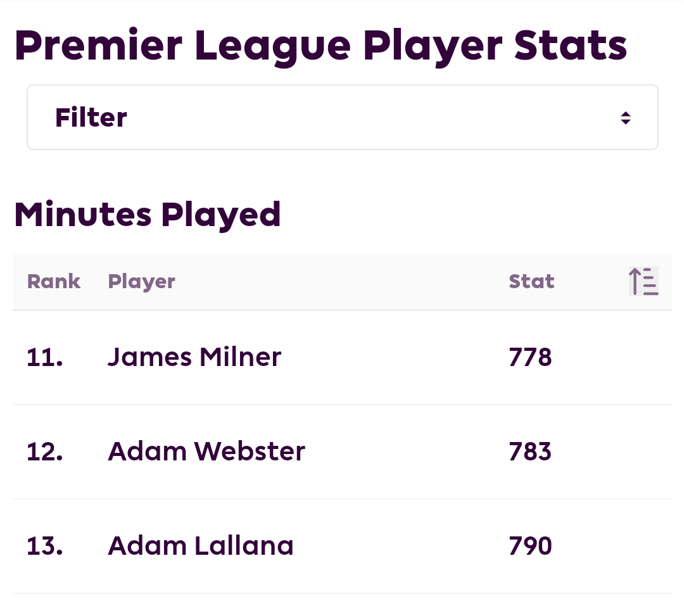
Task: Click empty space in James Milner row
Action: click(x=393, y=357)
